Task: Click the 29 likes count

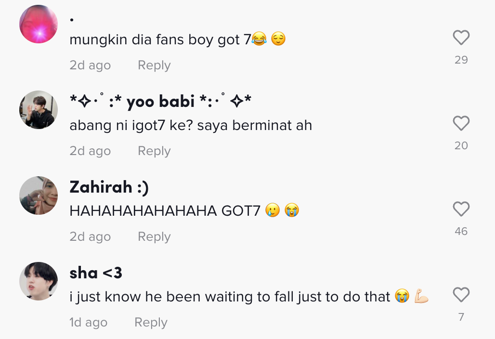Action: tap(461, 60)
